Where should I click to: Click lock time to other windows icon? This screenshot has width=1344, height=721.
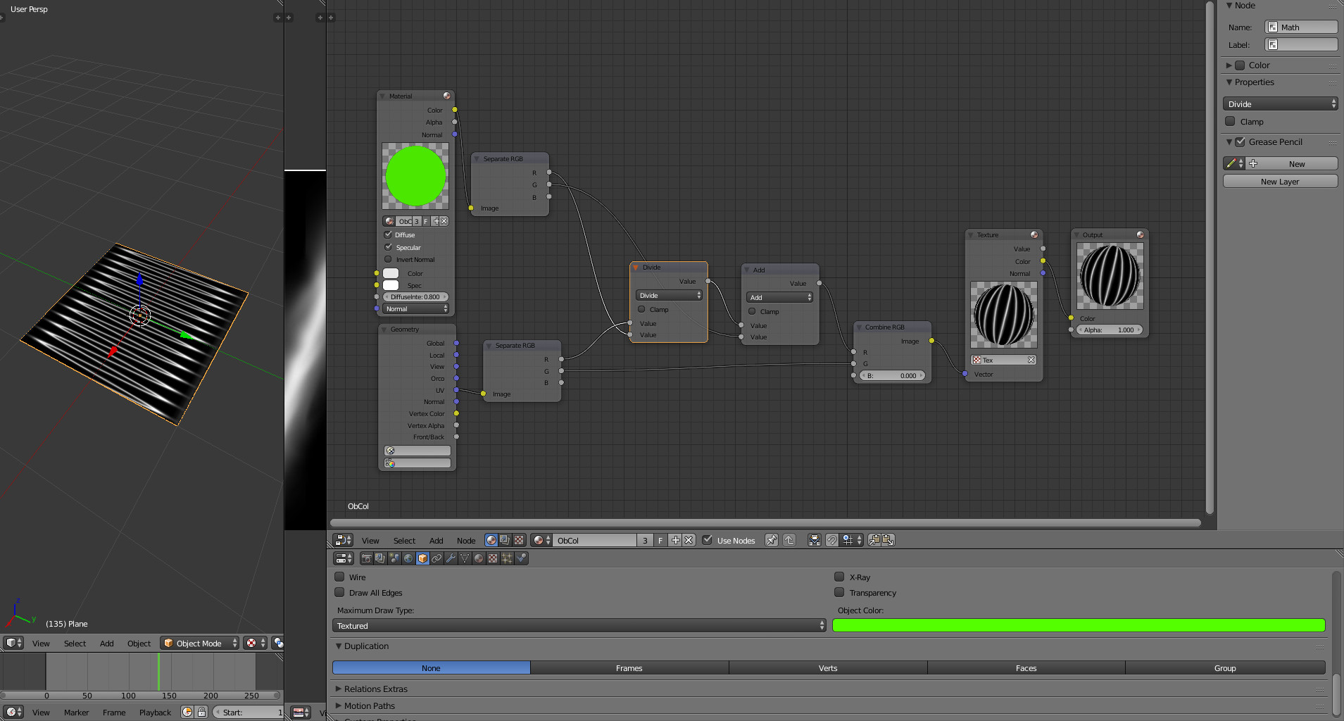[202, 712]
